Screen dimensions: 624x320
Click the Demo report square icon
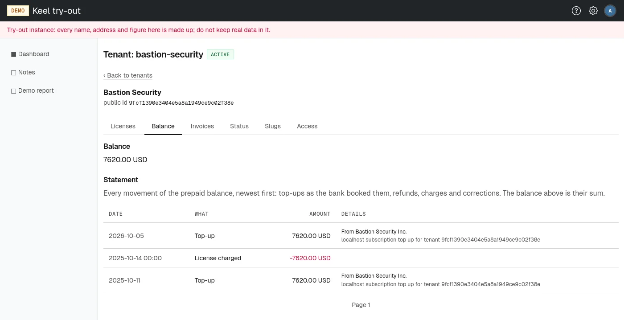13,91
